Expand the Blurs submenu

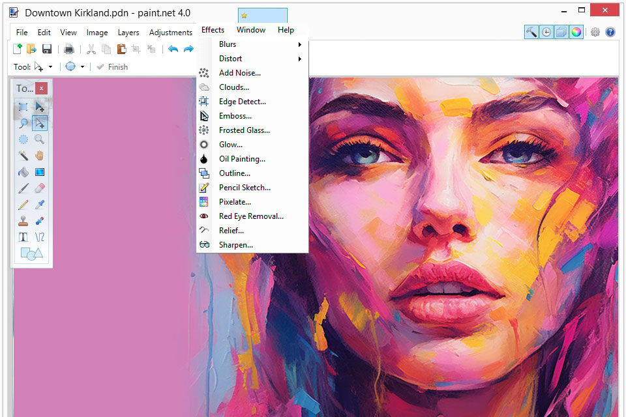tap(253, 44)
